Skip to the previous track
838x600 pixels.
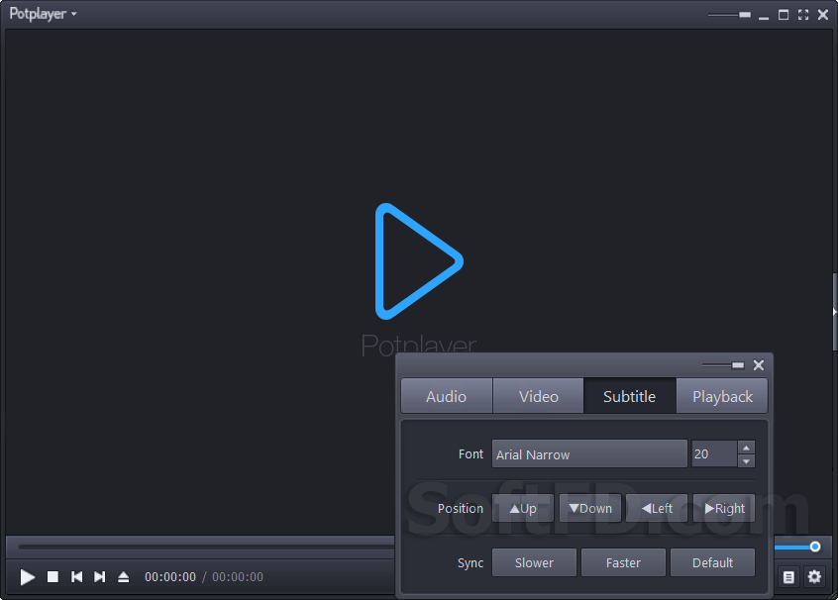pos(77,576)
